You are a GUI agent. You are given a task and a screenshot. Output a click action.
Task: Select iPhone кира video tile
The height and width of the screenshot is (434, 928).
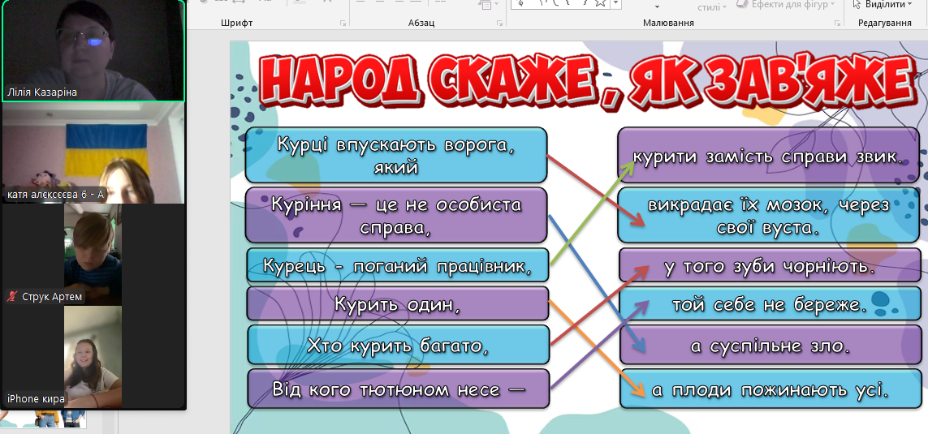93,358
